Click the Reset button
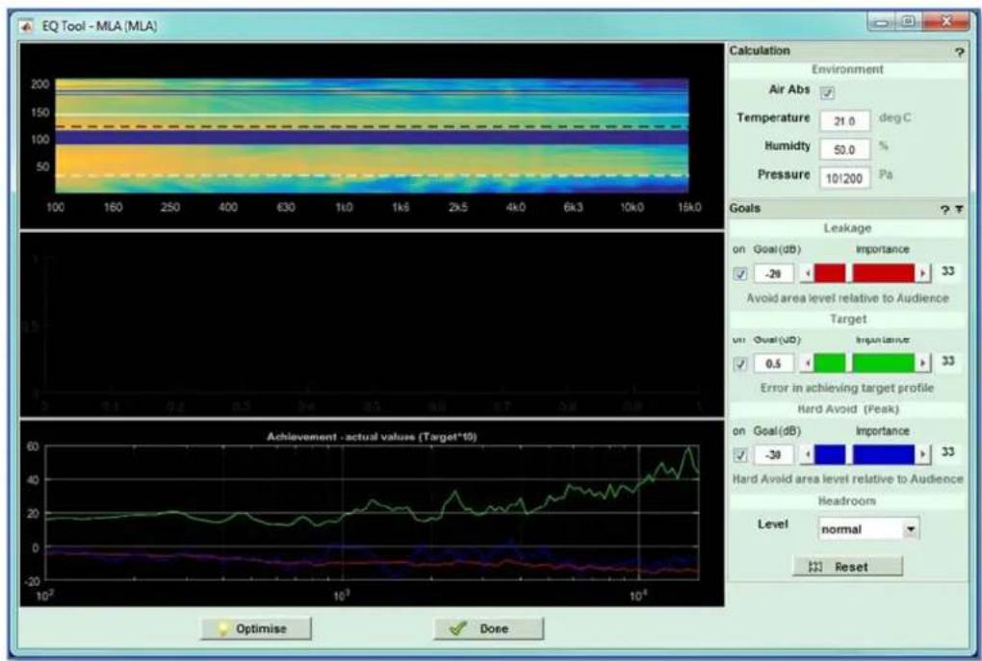Screen dimensions: 982x661 click(x=848, y=567)
